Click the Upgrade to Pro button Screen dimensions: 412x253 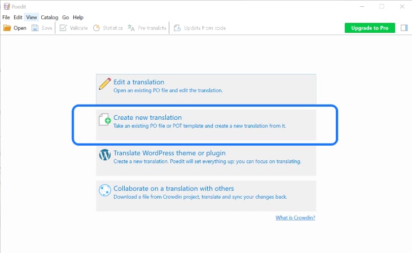pyautogui.click(x=370, y=28)
